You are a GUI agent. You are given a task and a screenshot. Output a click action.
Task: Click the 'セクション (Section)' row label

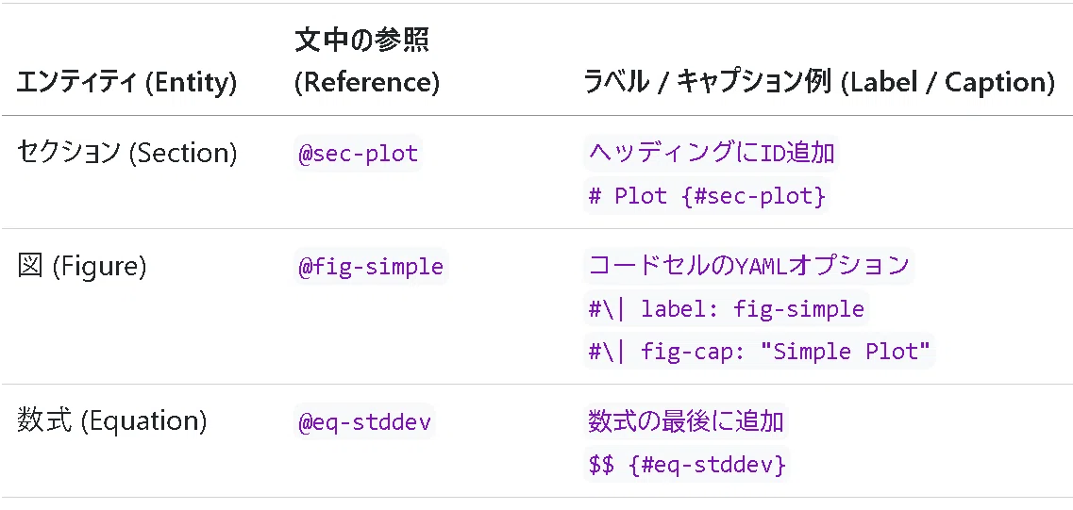[126, 153]
